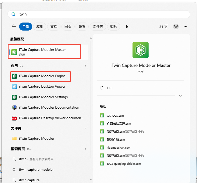This screenshot has width=197, height=183.
Task: Show more filter tabs with arrow
Action: click(127, 27)
